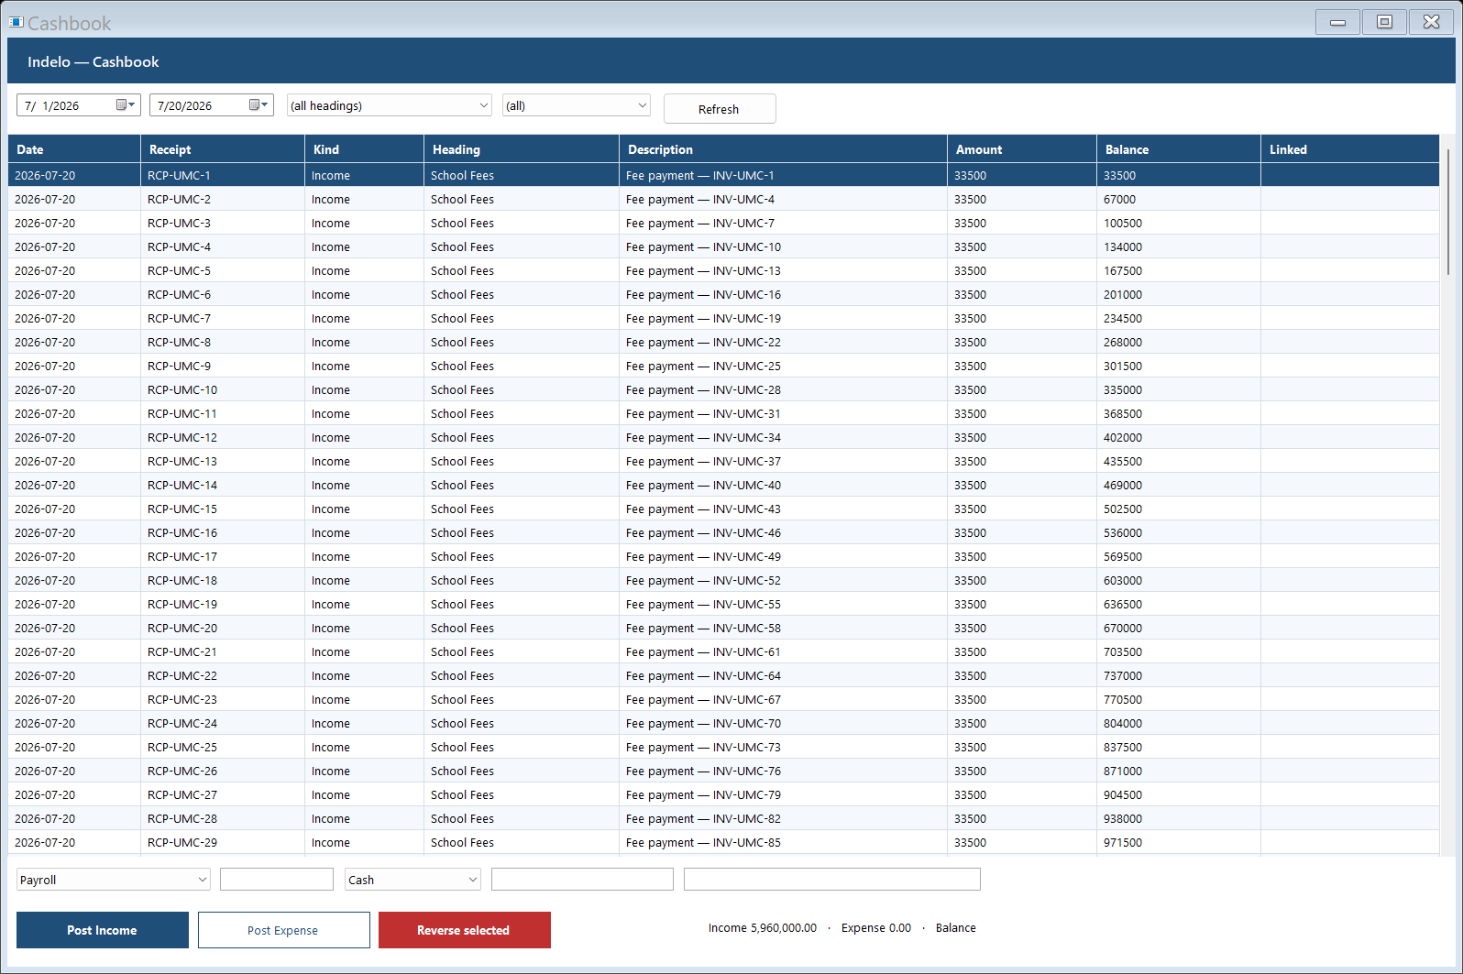This screenshot has height=974, width=1463.
Task: Click the amount input field beside Payroll
Action: click(277, 880)
